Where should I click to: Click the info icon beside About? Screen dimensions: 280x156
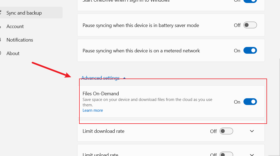click(x=0, y=53)
